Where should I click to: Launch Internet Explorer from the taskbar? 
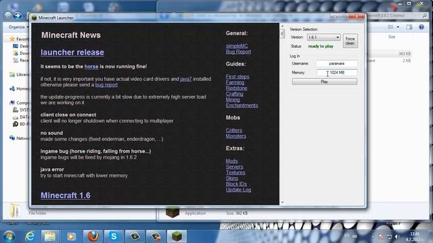pyautogui.click(x=30, y=236)
